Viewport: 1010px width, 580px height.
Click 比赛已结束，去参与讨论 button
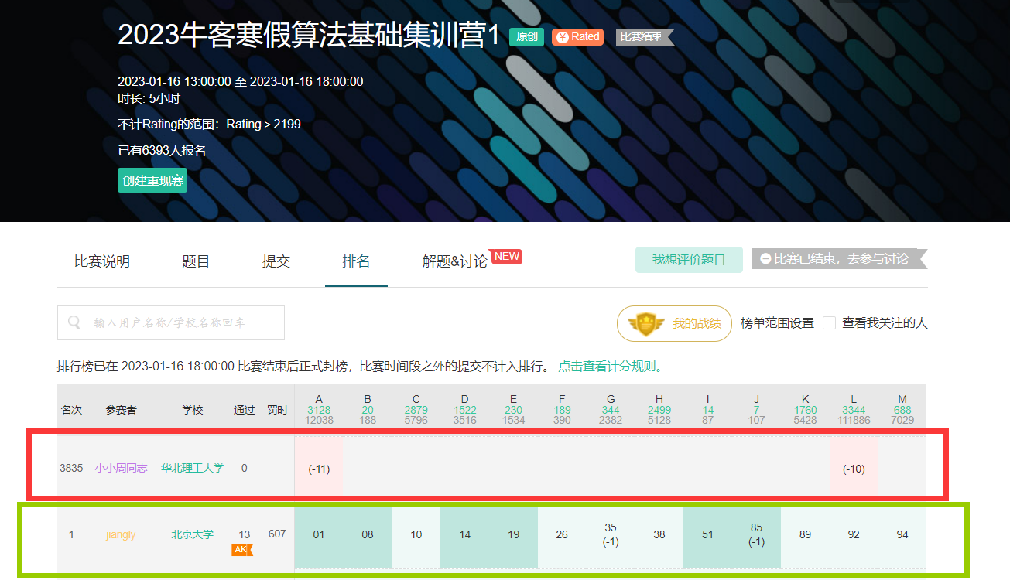tap(839, 259)
